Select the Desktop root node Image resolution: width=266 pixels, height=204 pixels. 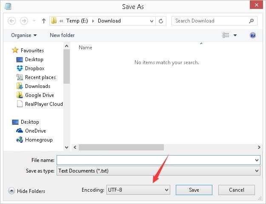[x=30, y=122]
